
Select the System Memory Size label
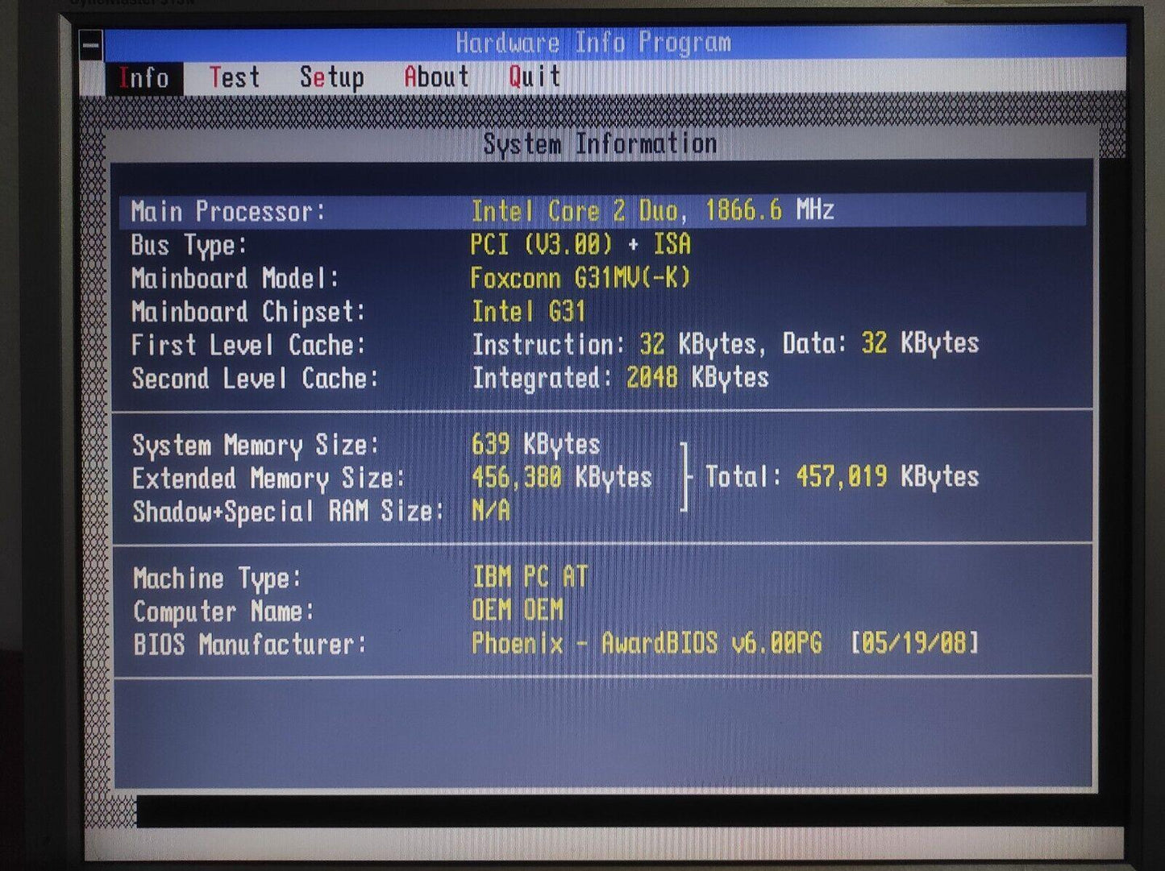(255, 446)
